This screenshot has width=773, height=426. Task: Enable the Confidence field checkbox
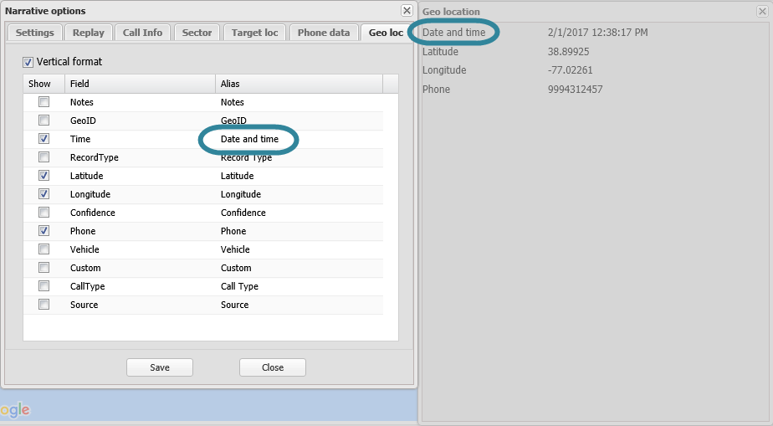click(44, 213)
